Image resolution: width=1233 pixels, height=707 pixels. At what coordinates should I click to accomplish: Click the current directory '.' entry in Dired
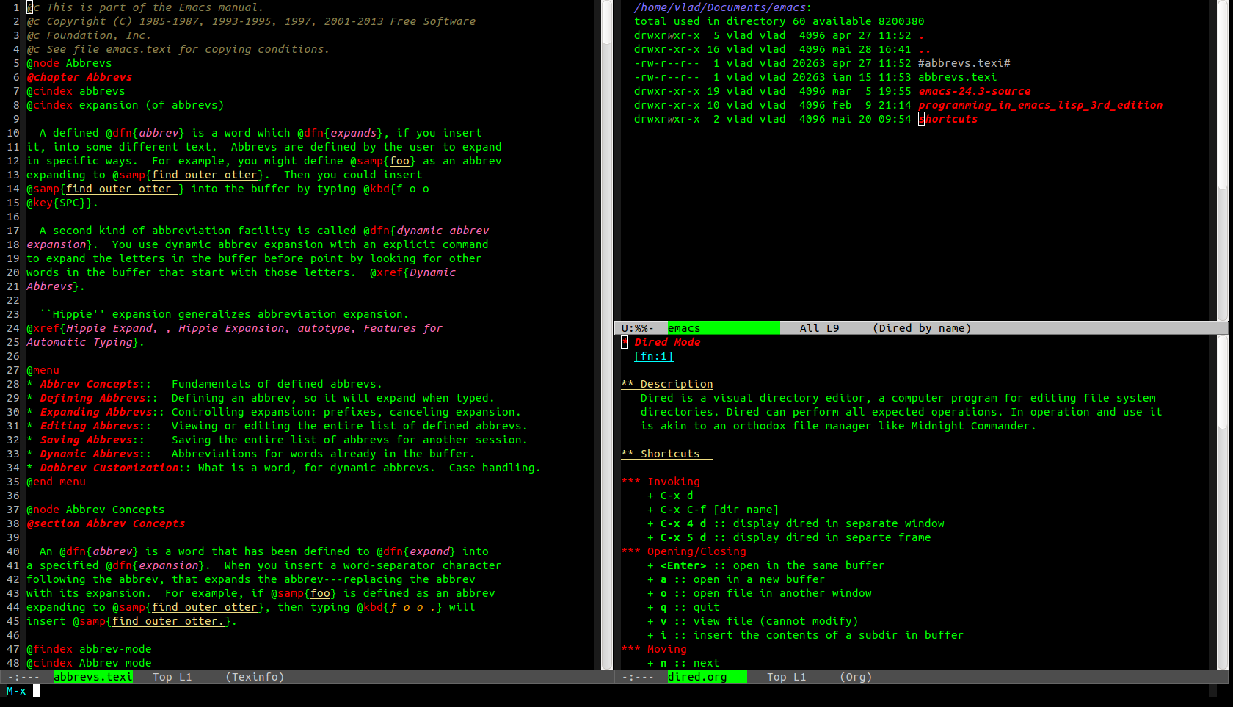pyautogui.click(x=921, y=35)
